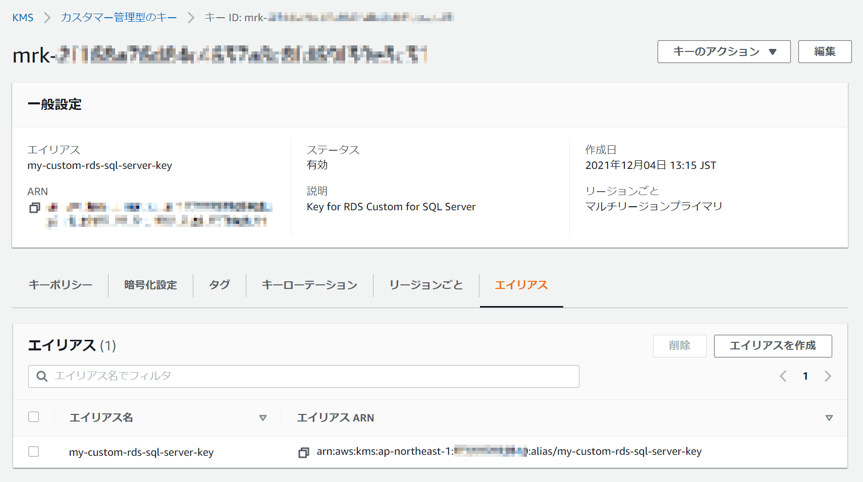Click the エイリアスを作成 button
Image resolution: width=863 pixels, height=482 pixels.
[x=772, y=346]
